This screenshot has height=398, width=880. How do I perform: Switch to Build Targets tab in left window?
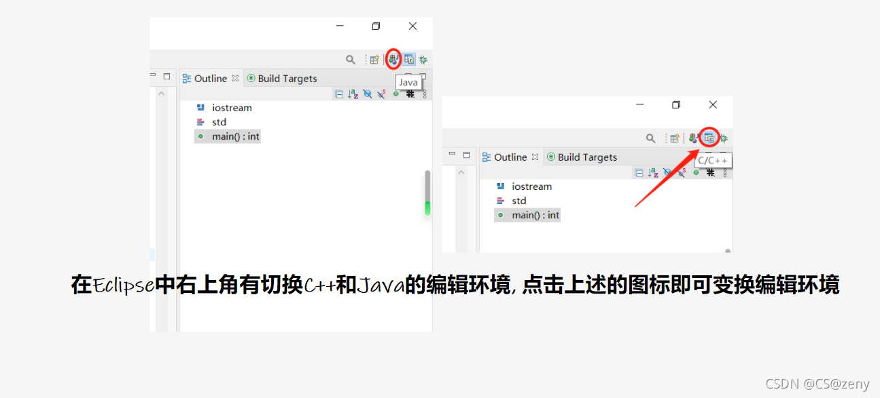[x=281, y=79]
